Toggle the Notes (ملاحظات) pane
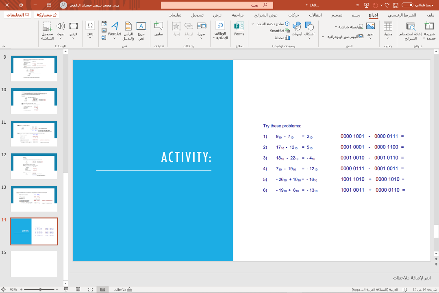 click(x=123, y=289)
